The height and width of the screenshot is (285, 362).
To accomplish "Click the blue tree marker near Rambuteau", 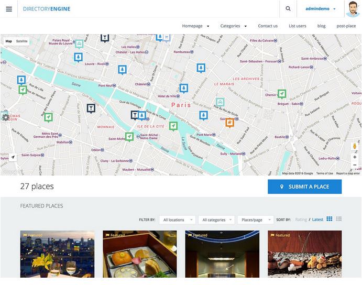I will tap(201, 68).
